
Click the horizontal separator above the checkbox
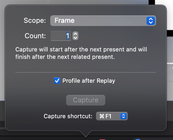click(85, 72)
